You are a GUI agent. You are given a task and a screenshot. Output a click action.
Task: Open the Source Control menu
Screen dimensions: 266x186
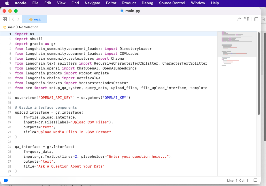(x=172, y=3)
